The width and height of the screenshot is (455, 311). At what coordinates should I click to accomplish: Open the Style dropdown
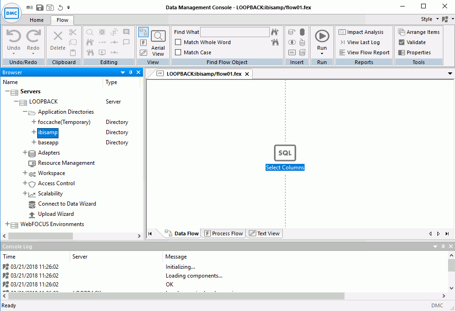437,19
